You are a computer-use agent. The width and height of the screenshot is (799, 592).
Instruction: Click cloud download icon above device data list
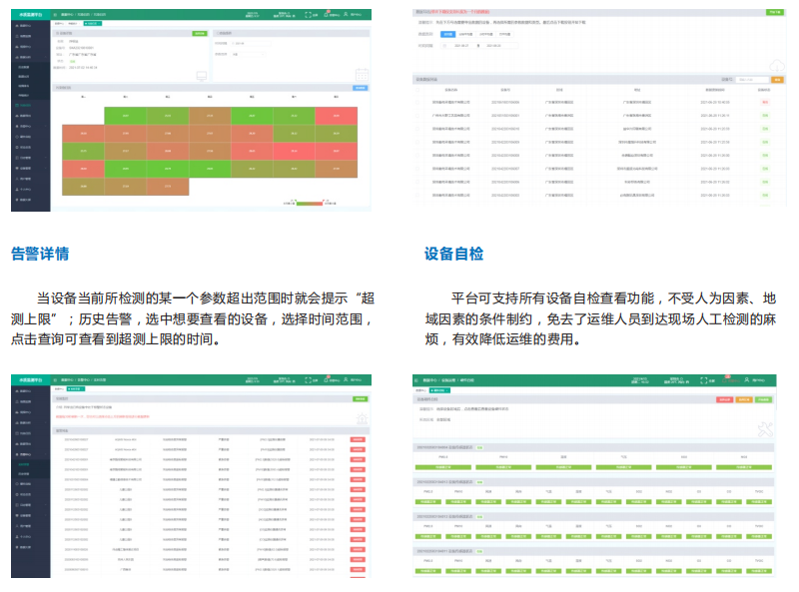[x=776, y=67]
